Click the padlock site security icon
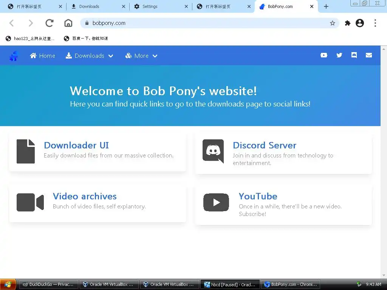 click(87, 23)
